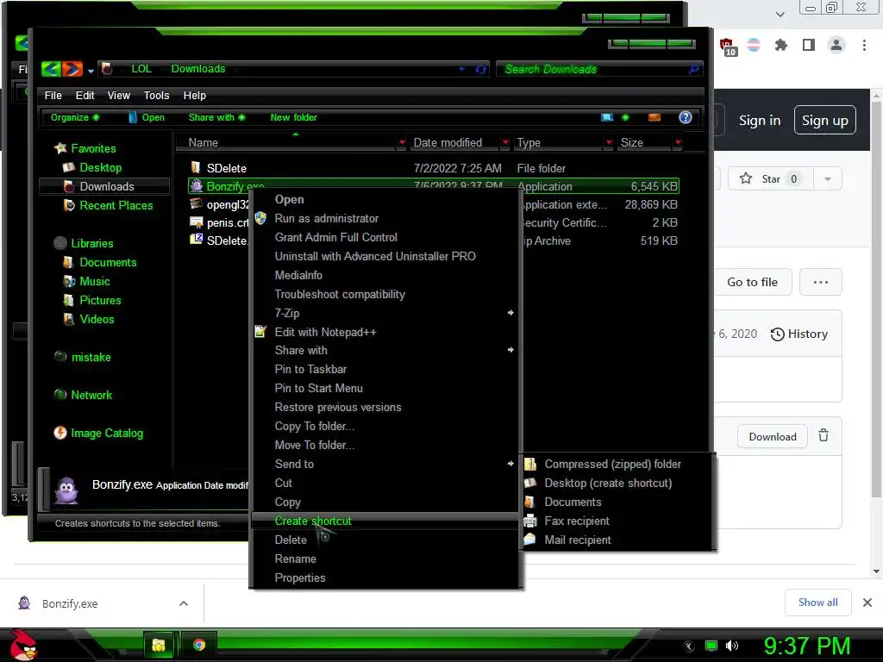Open the Chrome three-dot menu
883x662 pixels.
point(864,45)
